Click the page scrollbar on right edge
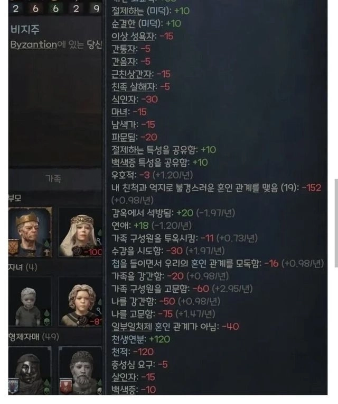The height and width of the screenshot is (404, 338). (x=336, y=223)
